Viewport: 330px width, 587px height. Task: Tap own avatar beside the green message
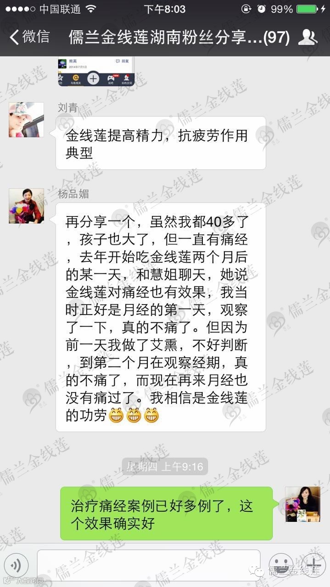click(302, 504)
